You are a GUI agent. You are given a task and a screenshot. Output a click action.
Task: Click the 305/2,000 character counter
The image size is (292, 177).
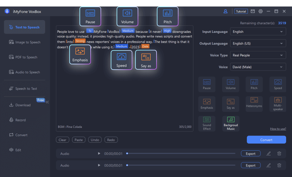coord(185,127)
